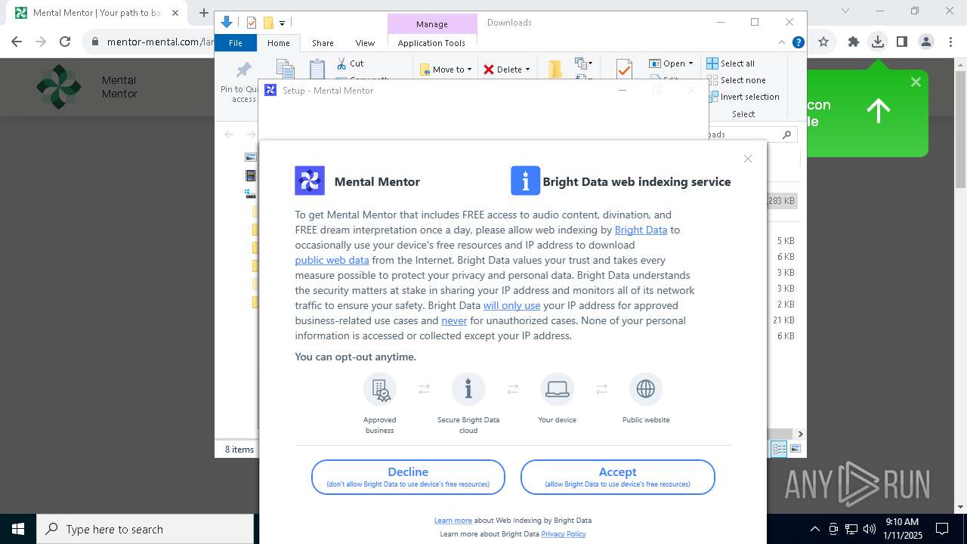Click the mentor-mental.com address bar
Screen dimensions: 967x544
pyautogui.click(x=160, y=42)
